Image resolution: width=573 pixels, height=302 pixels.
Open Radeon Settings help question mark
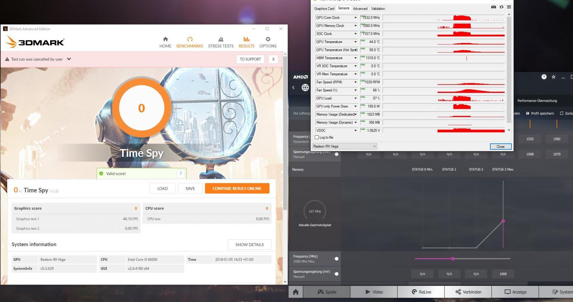(544, 77)
